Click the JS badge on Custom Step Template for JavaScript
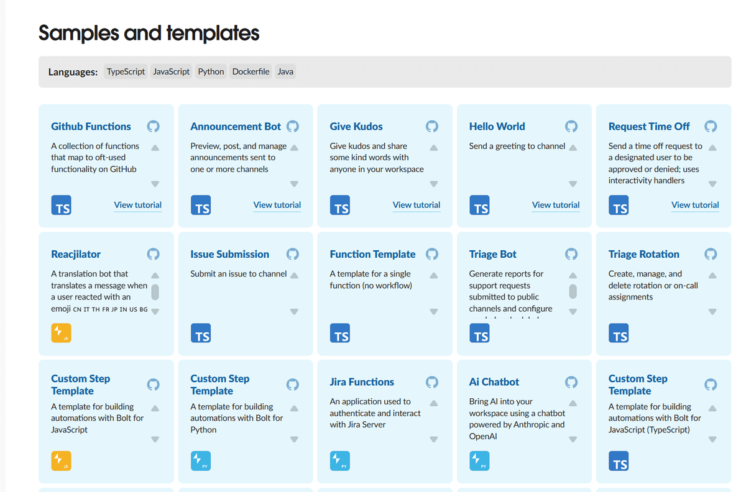This screenshot has width=746, height=492. point(61,461)
